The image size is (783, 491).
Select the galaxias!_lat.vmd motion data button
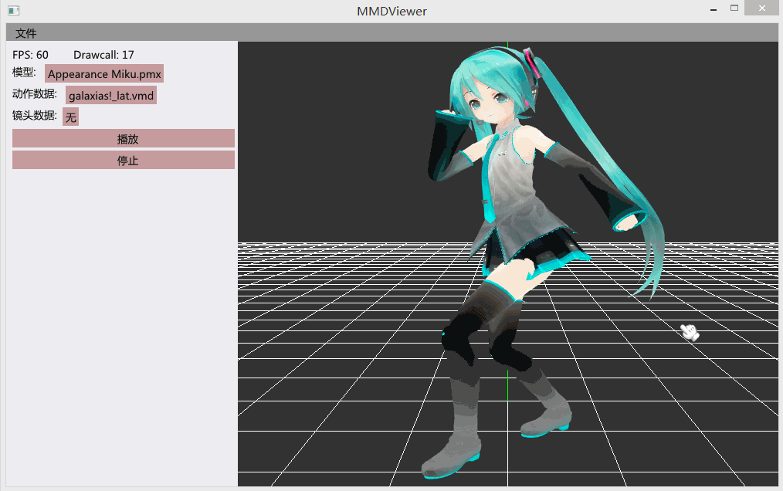point(111,96)
